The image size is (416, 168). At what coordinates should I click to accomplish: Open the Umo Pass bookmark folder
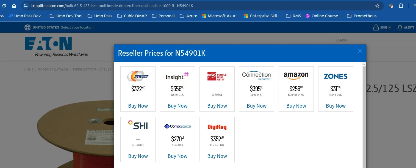pyautogui.click(x=100, y=16)
